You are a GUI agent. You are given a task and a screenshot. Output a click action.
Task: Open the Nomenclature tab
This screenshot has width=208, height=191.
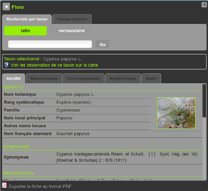point(44,79)
